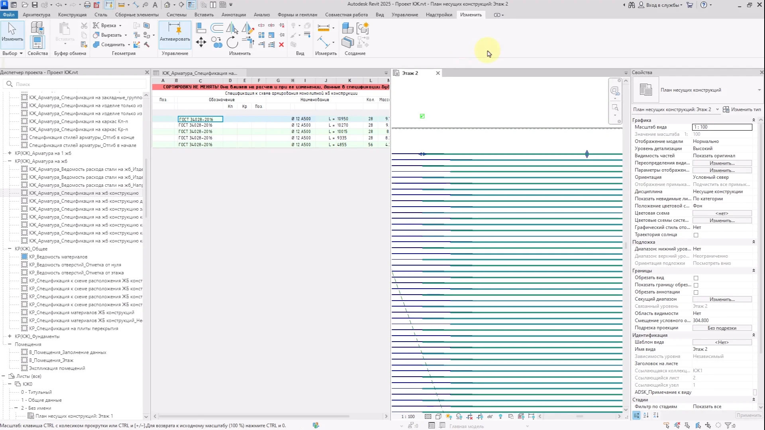Expand the КР(КЖ)_Фундаменты tree node
Image resolution: width=765 pixels, height=430 pixels.
pos(10,336)
